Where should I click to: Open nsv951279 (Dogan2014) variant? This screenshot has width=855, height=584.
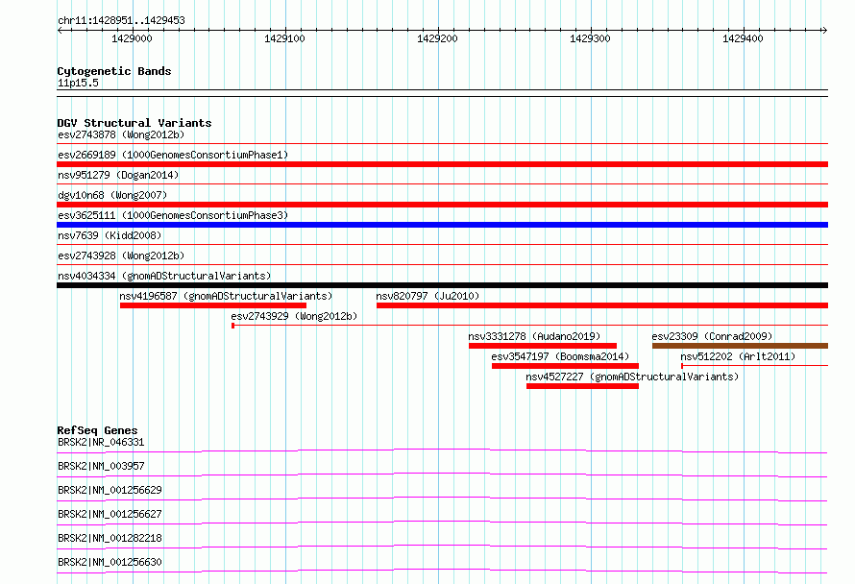pyautogui.click(x=118, y=175)
